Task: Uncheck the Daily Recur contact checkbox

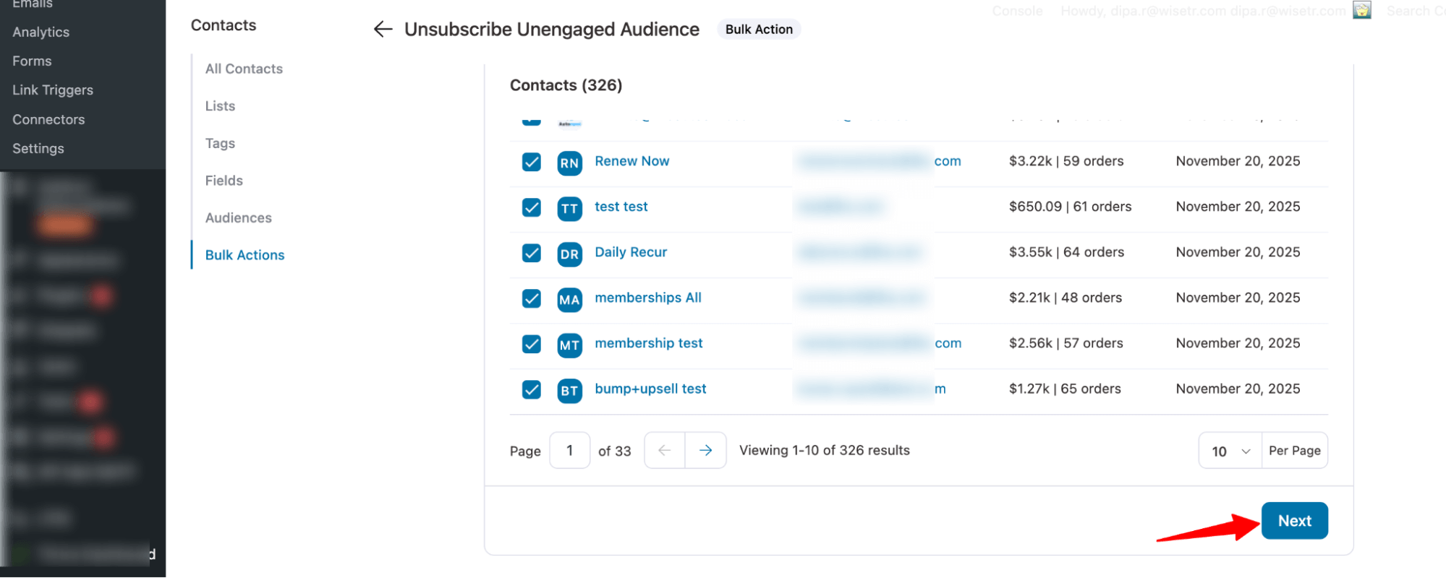Action: pyautogui.click(x=532, y=253)
